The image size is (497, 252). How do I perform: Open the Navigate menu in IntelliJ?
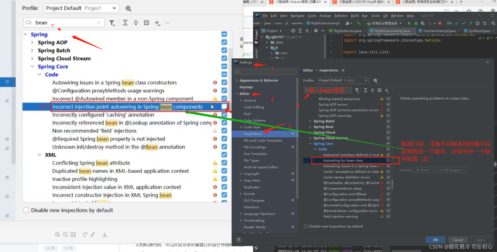pos(297,15)
